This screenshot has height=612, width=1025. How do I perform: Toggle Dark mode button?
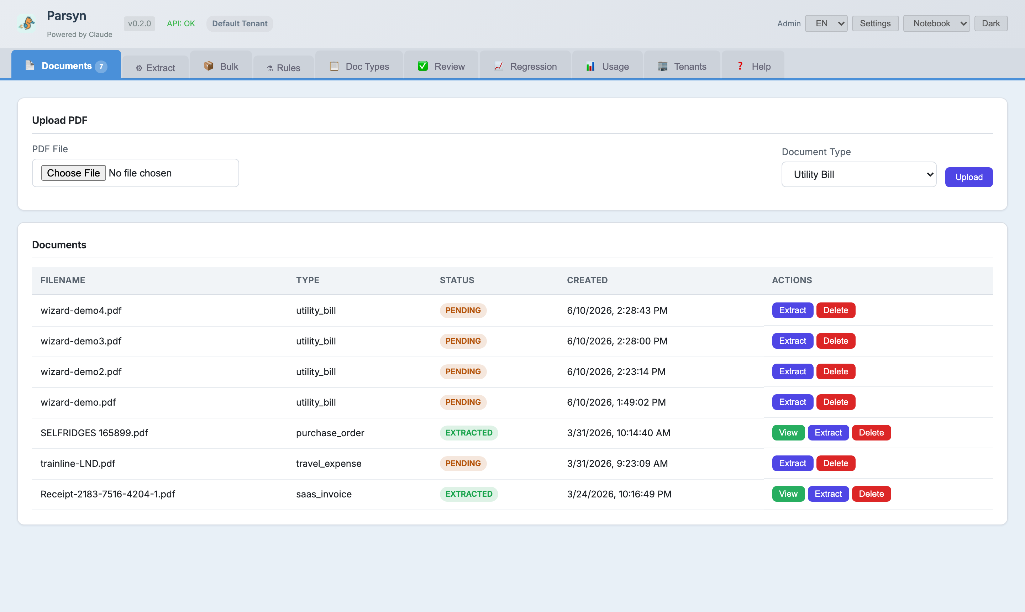coord(991,23)
